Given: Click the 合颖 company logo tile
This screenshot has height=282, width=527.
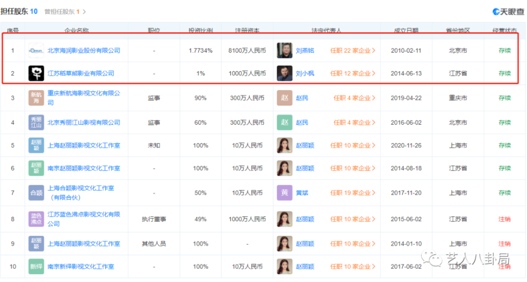Looking at the screenshot, I should [36, 193].
